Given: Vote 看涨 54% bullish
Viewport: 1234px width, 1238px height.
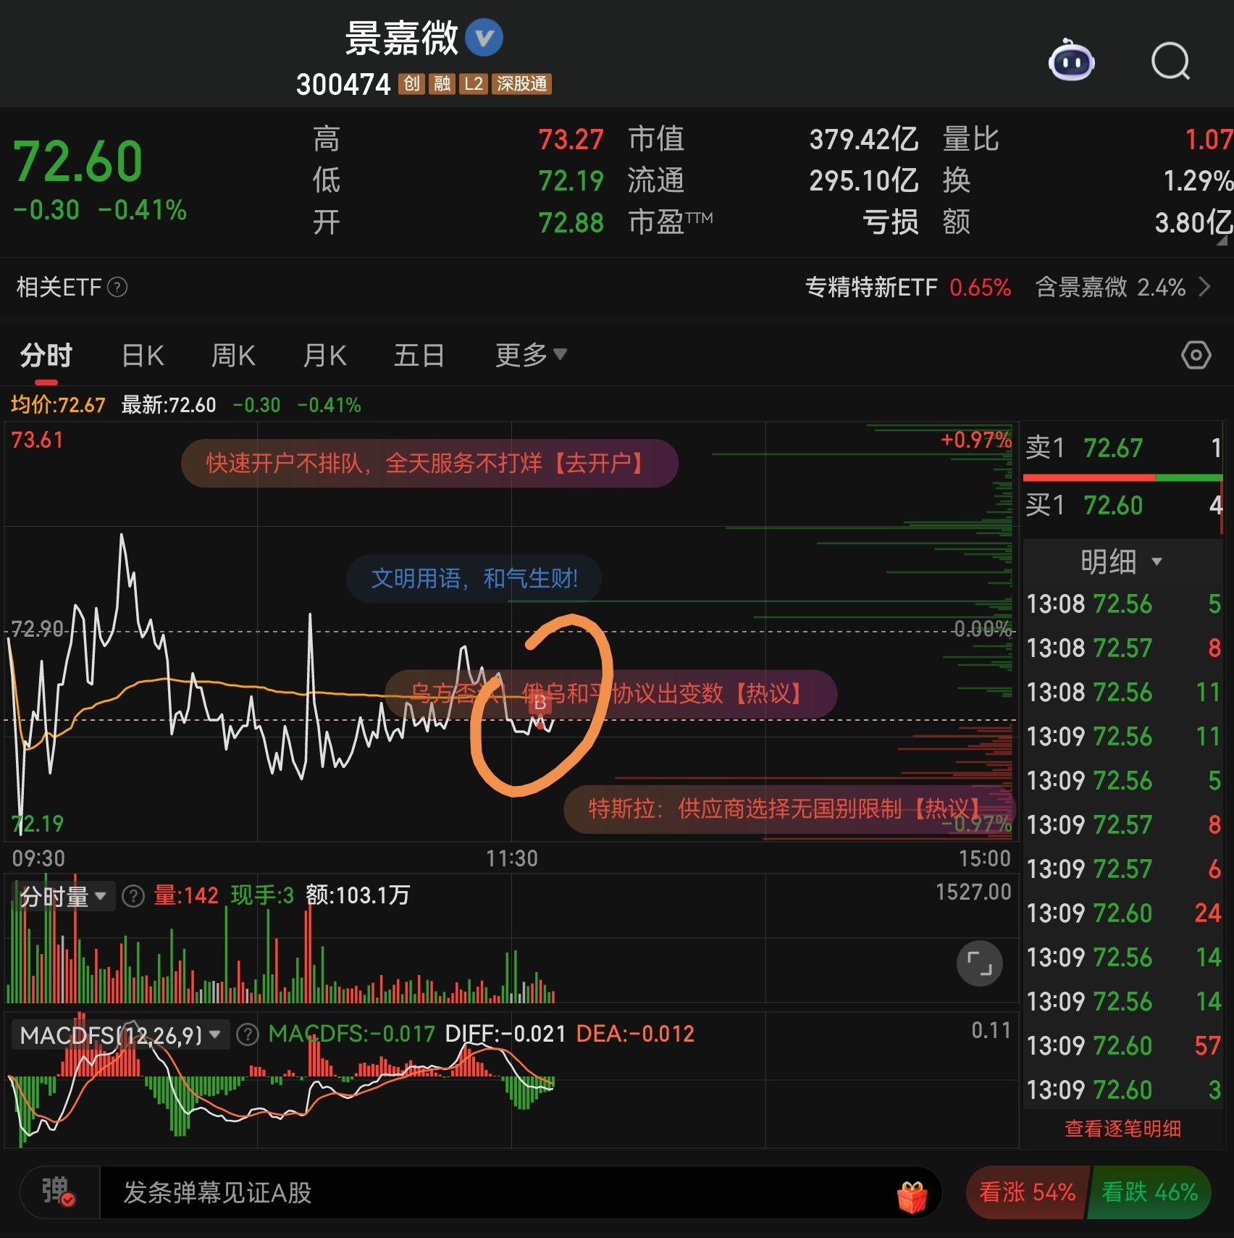Looking at the screenshot, I should coord(1027,1192).
